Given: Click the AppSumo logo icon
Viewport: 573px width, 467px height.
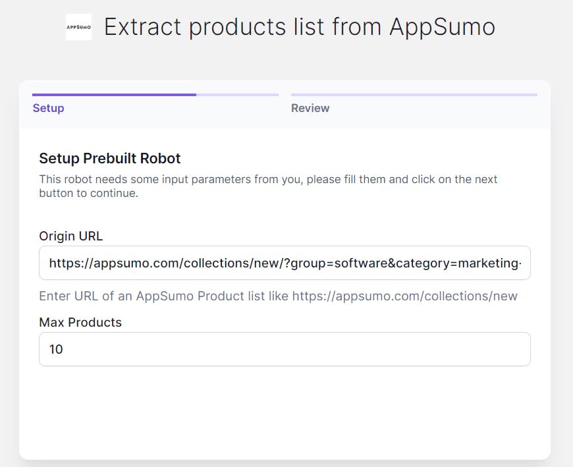Looking at the screenshot, I should click(x=78, y=27).
